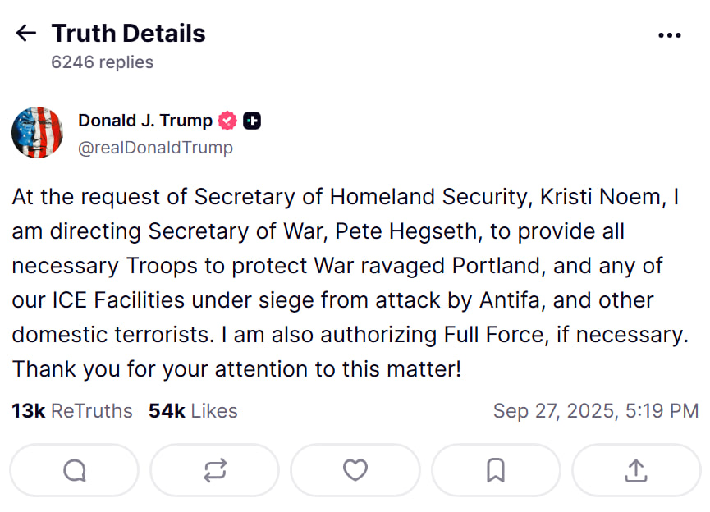
Task: Go back using the left arrow
Action: [26, 34]
